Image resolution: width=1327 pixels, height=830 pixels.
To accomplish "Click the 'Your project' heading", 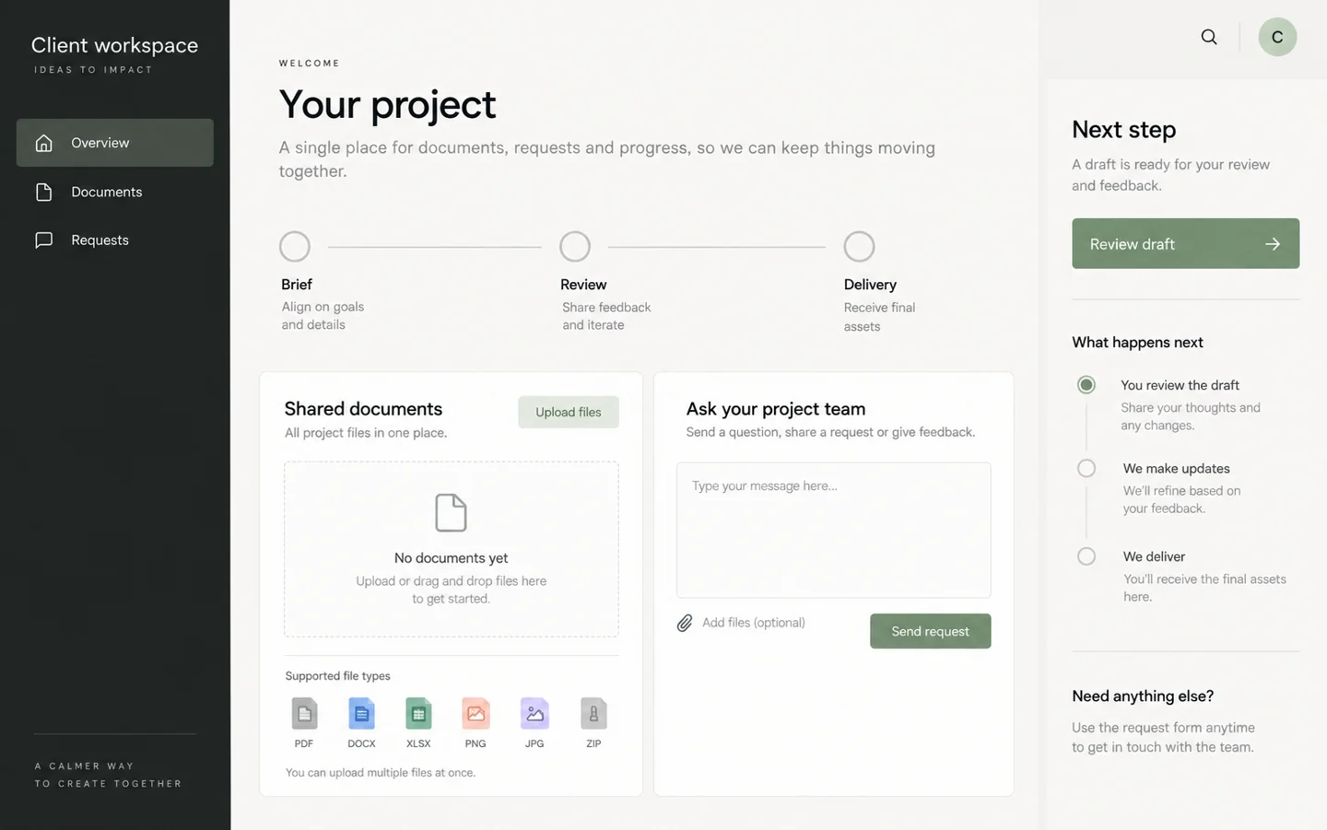I will [388, 104].
